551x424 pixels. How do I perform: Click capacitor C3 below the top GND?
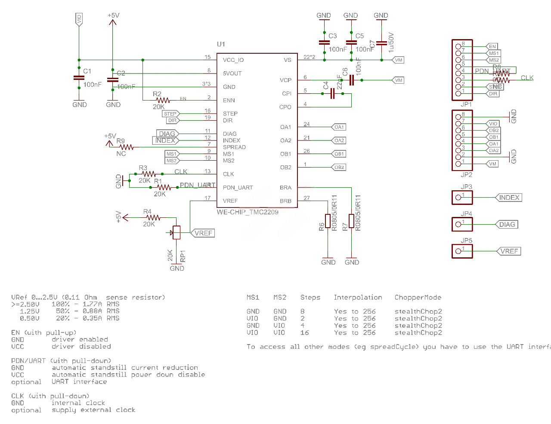324,43
